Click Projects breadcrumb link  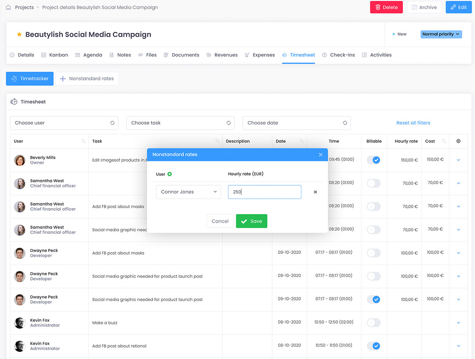(x=24, y=7)
